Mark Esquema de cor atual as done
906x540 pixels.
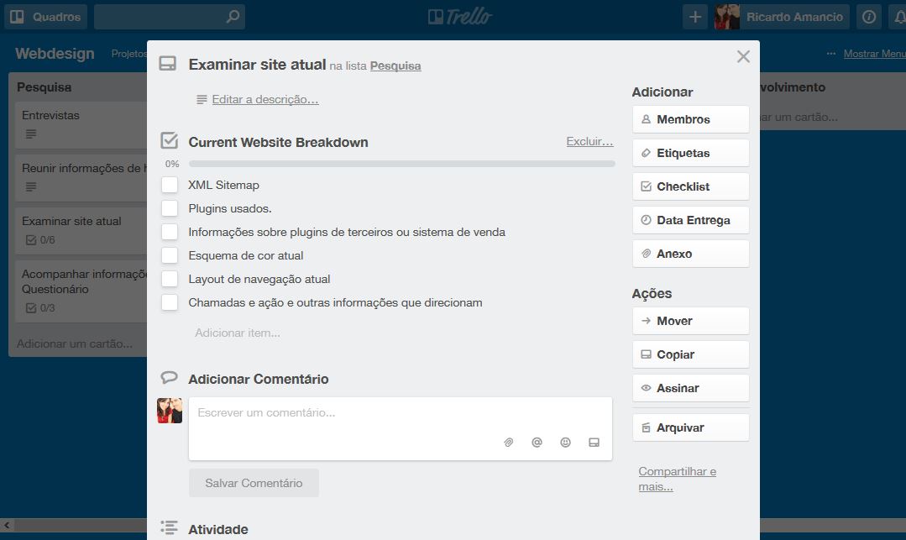coord(170,255)
